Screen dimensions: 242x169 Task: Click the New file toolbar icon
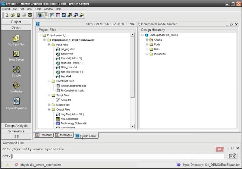(7, 15)
